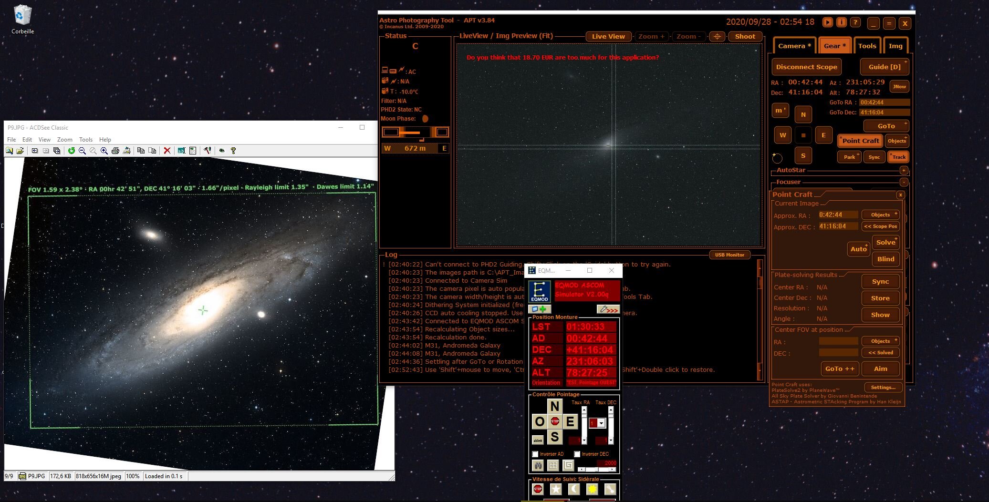The width and height of the screenshot is (989, 502).
Task: Click the info 'i' icon in APT title bar
Action: coord(842,22)
